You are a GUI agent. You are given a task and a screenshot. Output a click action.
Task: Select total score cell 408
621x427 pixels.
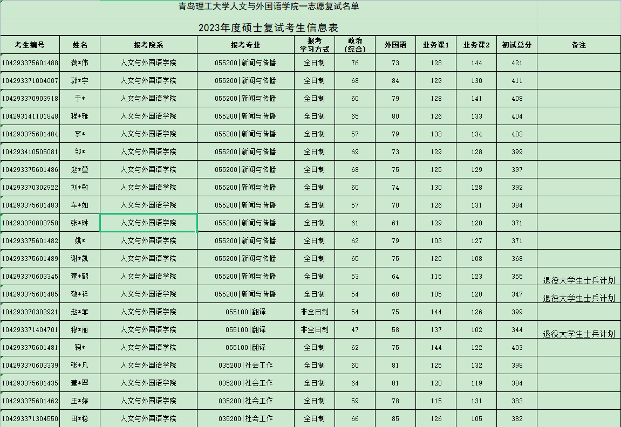click(517, 98)
